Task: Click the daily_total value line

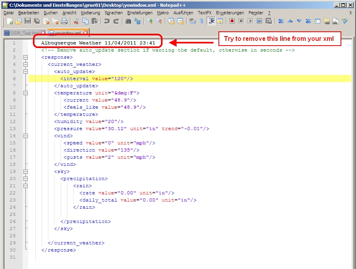Action: pyautogui.click(x=138, y=200)
